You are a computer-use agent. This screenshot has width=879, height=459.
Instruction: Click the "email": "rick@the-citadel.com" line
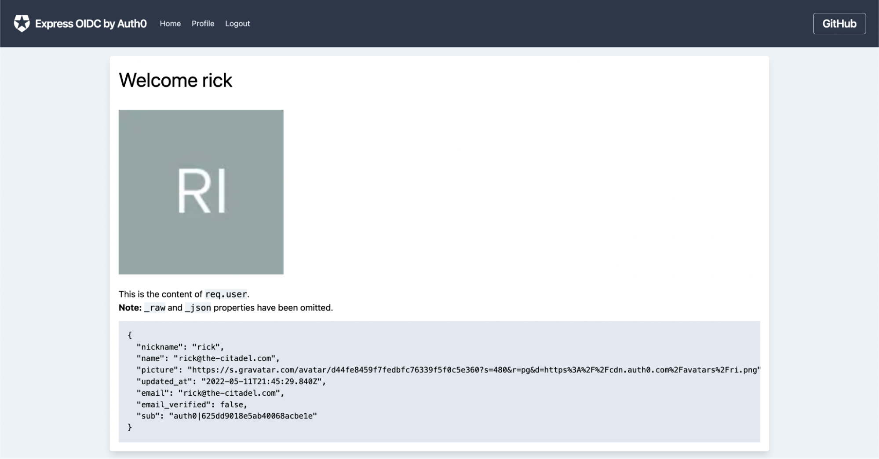coord(211,393)
